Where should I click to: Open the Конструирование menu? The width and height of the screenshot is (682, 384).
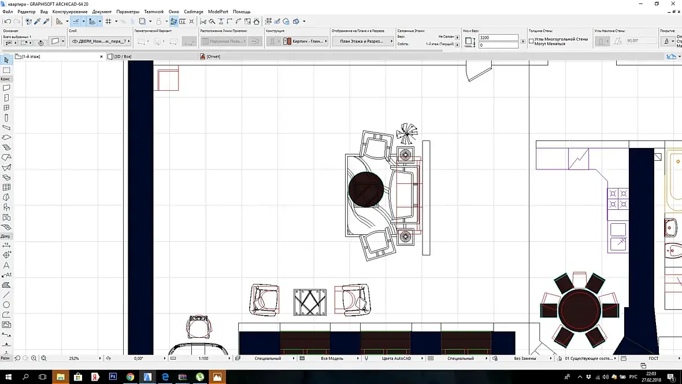point(70,12)
